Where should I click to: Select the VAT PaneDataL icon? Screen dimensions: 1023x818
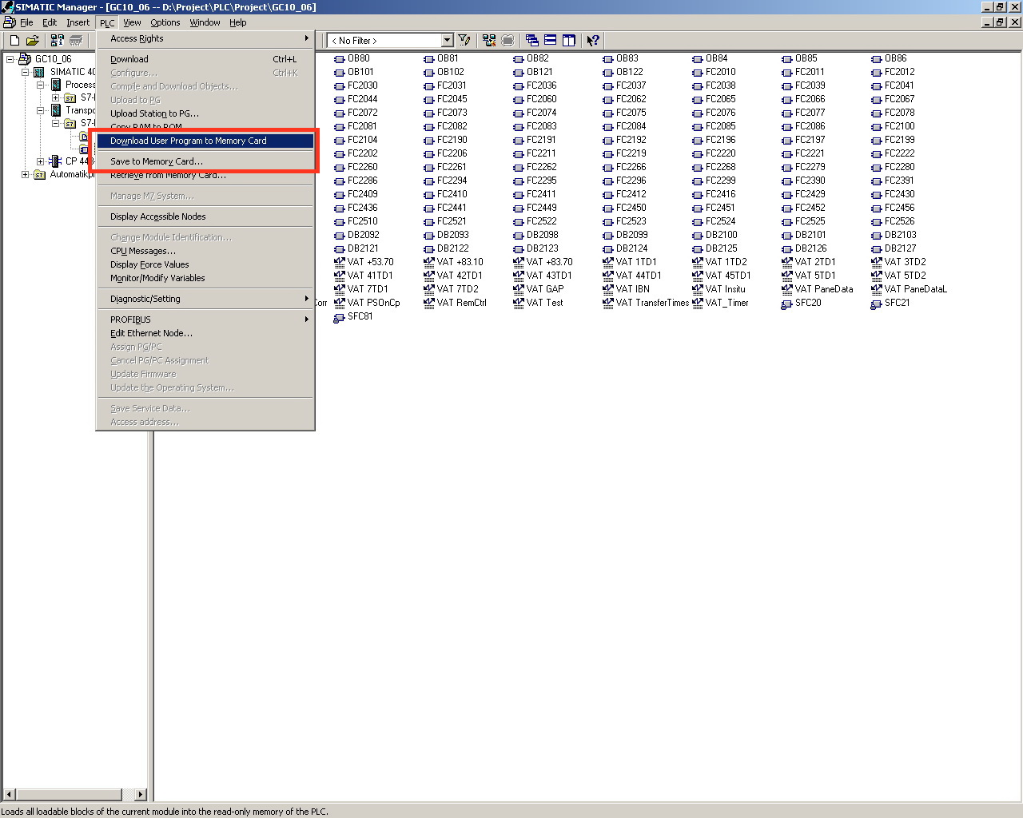tap(877, 289)
